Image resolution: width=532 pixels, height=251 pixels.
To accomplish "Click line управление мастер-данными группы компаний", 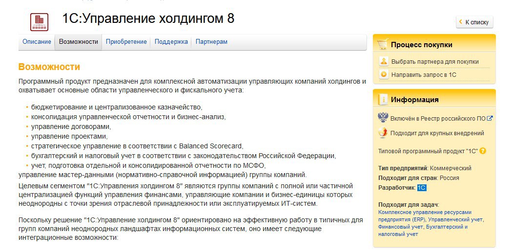I will pos(163,175).
